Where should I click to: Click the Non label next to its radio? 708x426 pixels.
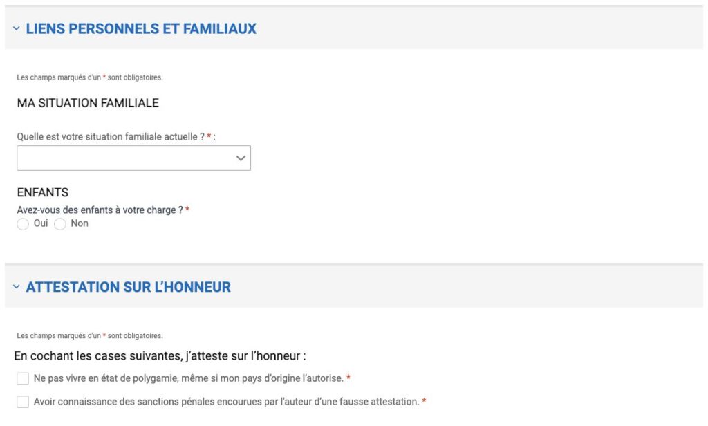(79, 223)
